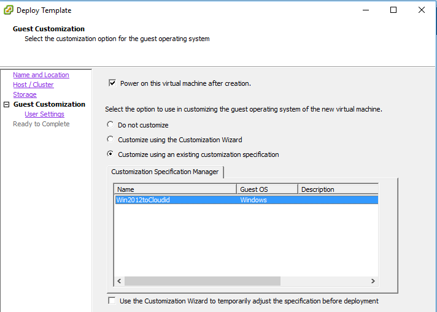Click the vSphere Deploy Template window icon
This screenshot has height=312, width=437.
(x=9, y=10)
